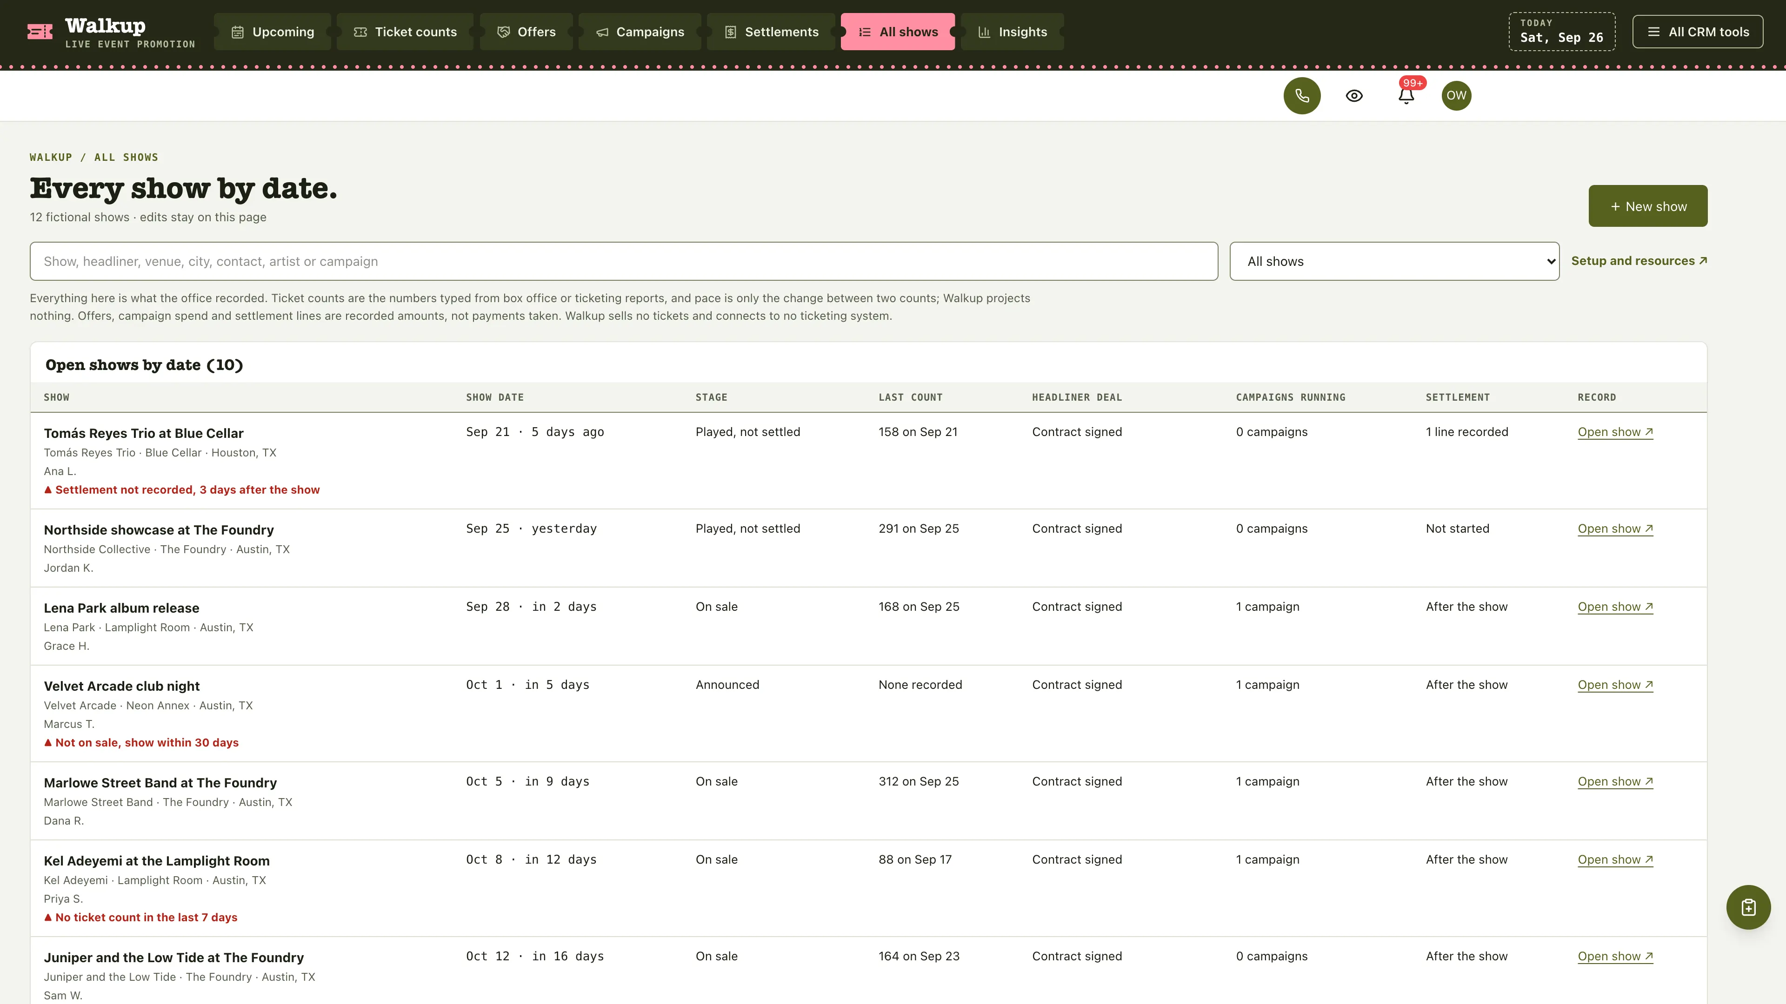Open the OW user avatar
Image resolution: width=1786 pixels, height=1004 pixels.
click(1456, 96)
